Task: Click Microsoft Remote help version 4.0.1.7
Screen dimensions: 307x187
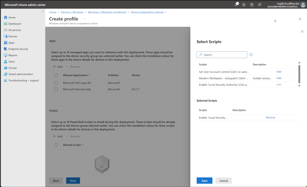Action: pyautogui.click(x=136, y=89)
